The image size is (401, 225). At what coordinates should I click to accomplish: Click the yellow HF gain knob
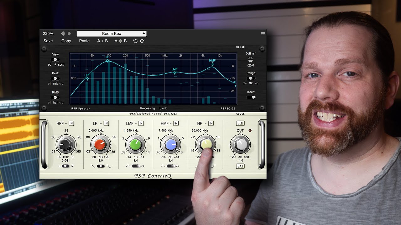tap(206, 144)
